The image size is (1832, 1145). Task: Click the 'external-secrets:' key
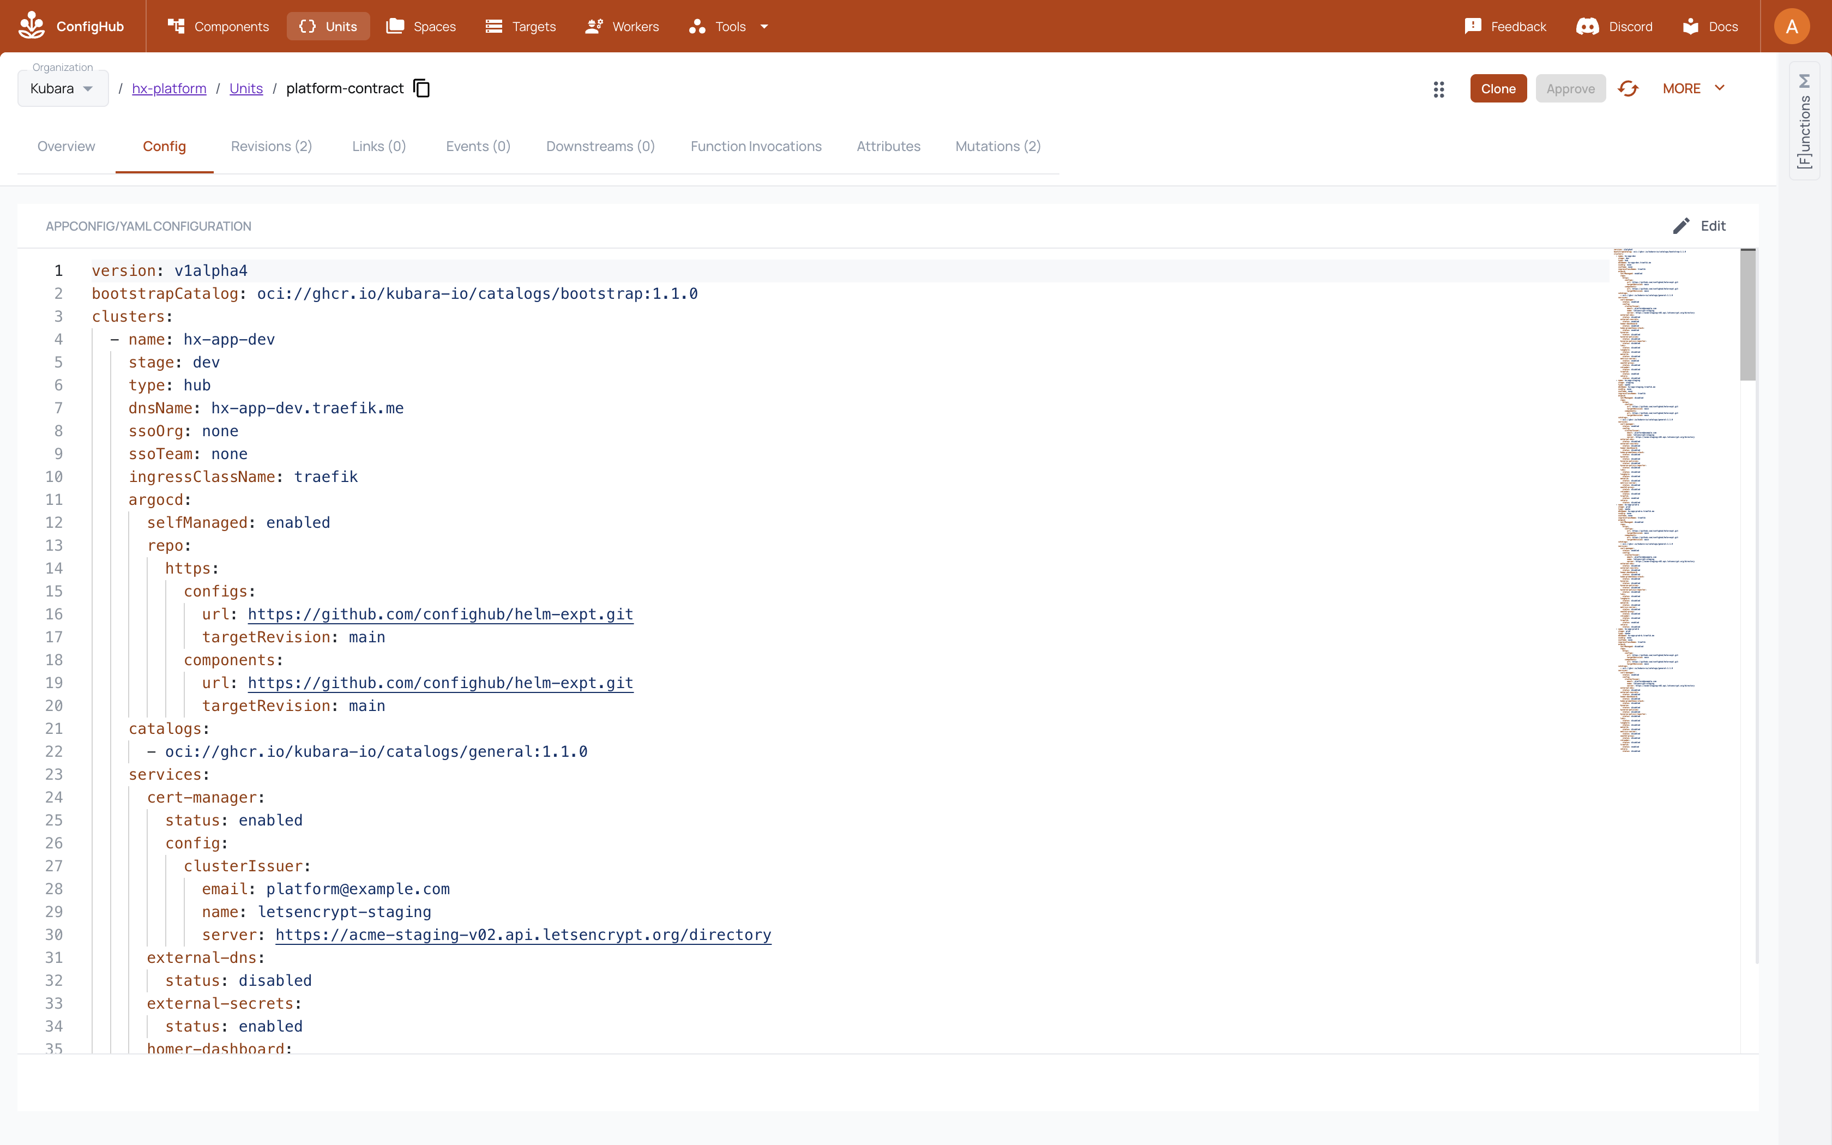click(x=224, y=1003)
